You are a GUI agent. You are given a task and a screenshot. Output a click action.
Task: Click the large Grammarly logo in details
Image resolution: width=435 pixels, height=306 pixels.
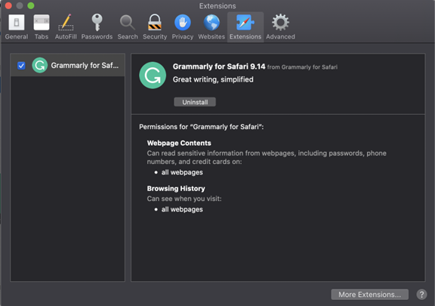pos(153,76)
